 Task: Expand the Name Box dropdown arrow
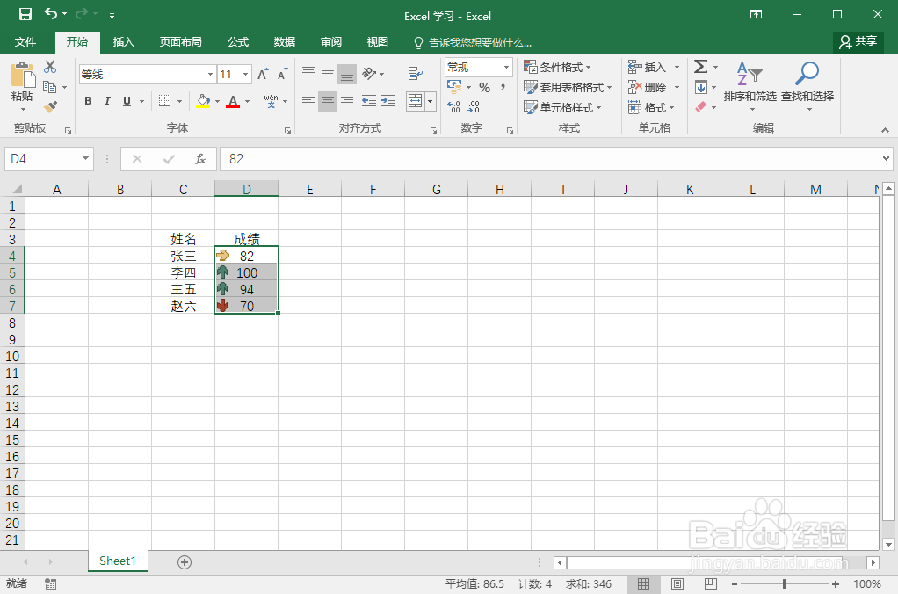85,159
